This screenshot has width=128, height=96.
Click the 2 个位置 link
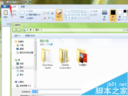tap(49, 45)
